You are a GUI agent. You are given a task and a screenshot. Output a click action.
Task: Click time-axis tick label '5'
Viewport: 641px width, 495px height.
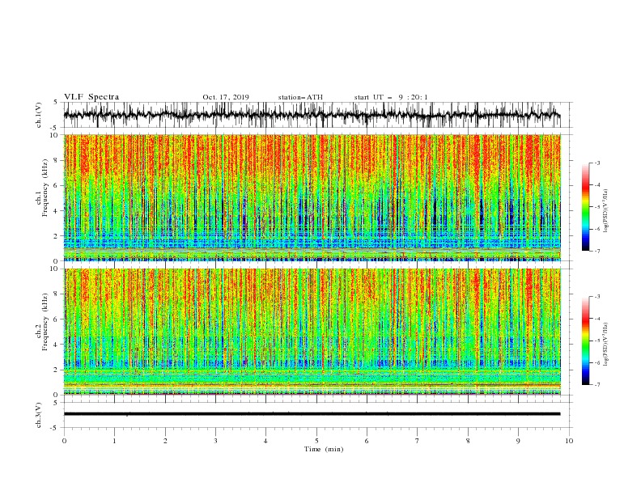click(x=316, y=441)
